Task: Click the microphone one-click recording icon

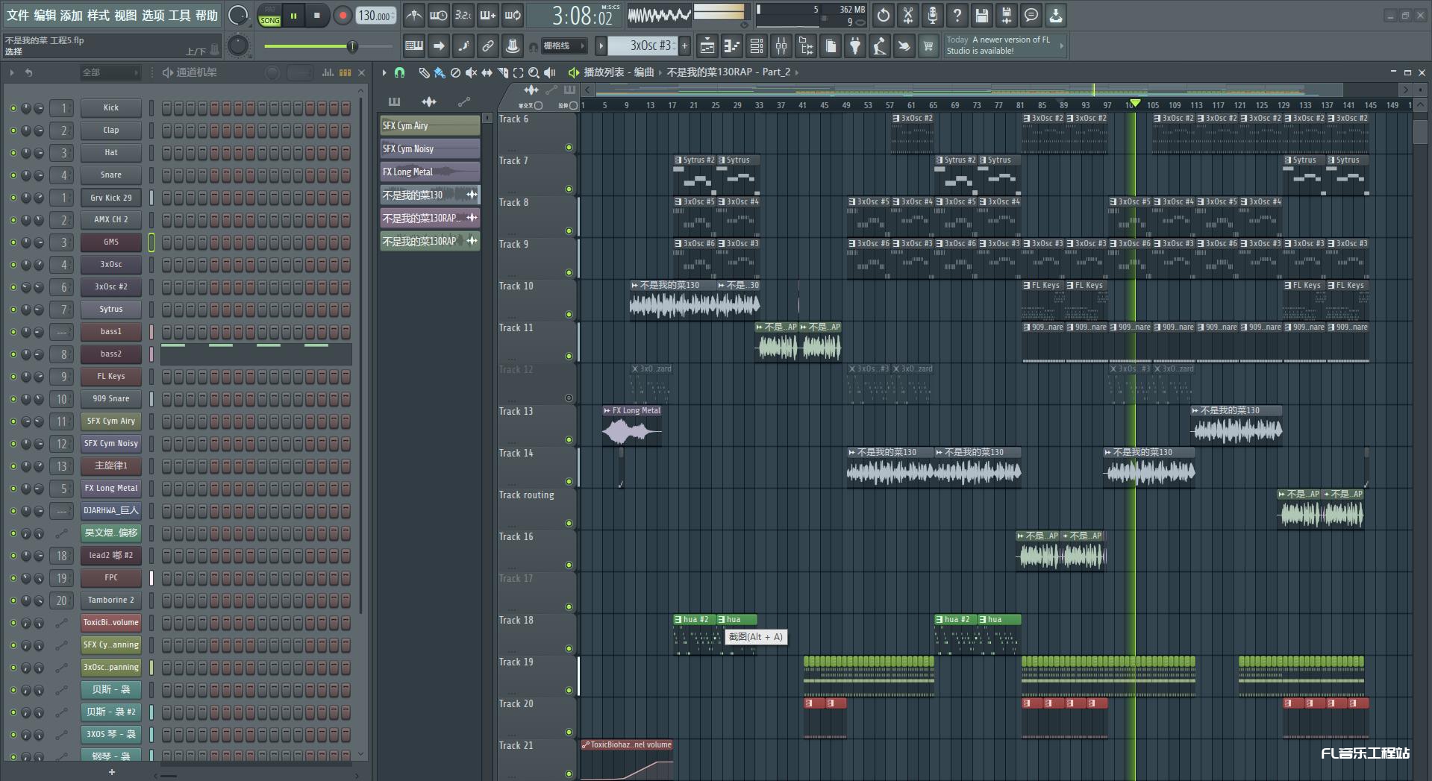Action: (x=932, y=15)
